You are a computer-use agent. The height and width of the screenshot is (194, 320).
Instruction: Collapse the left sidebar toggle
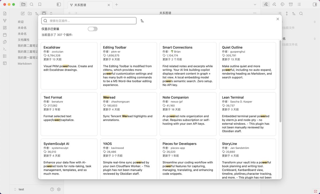[59, 5]
